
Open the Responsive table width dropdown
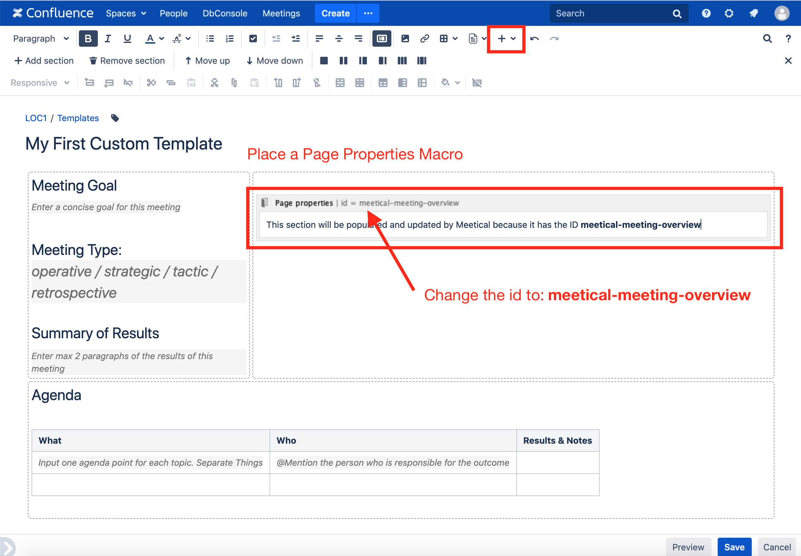coord(40,83)
